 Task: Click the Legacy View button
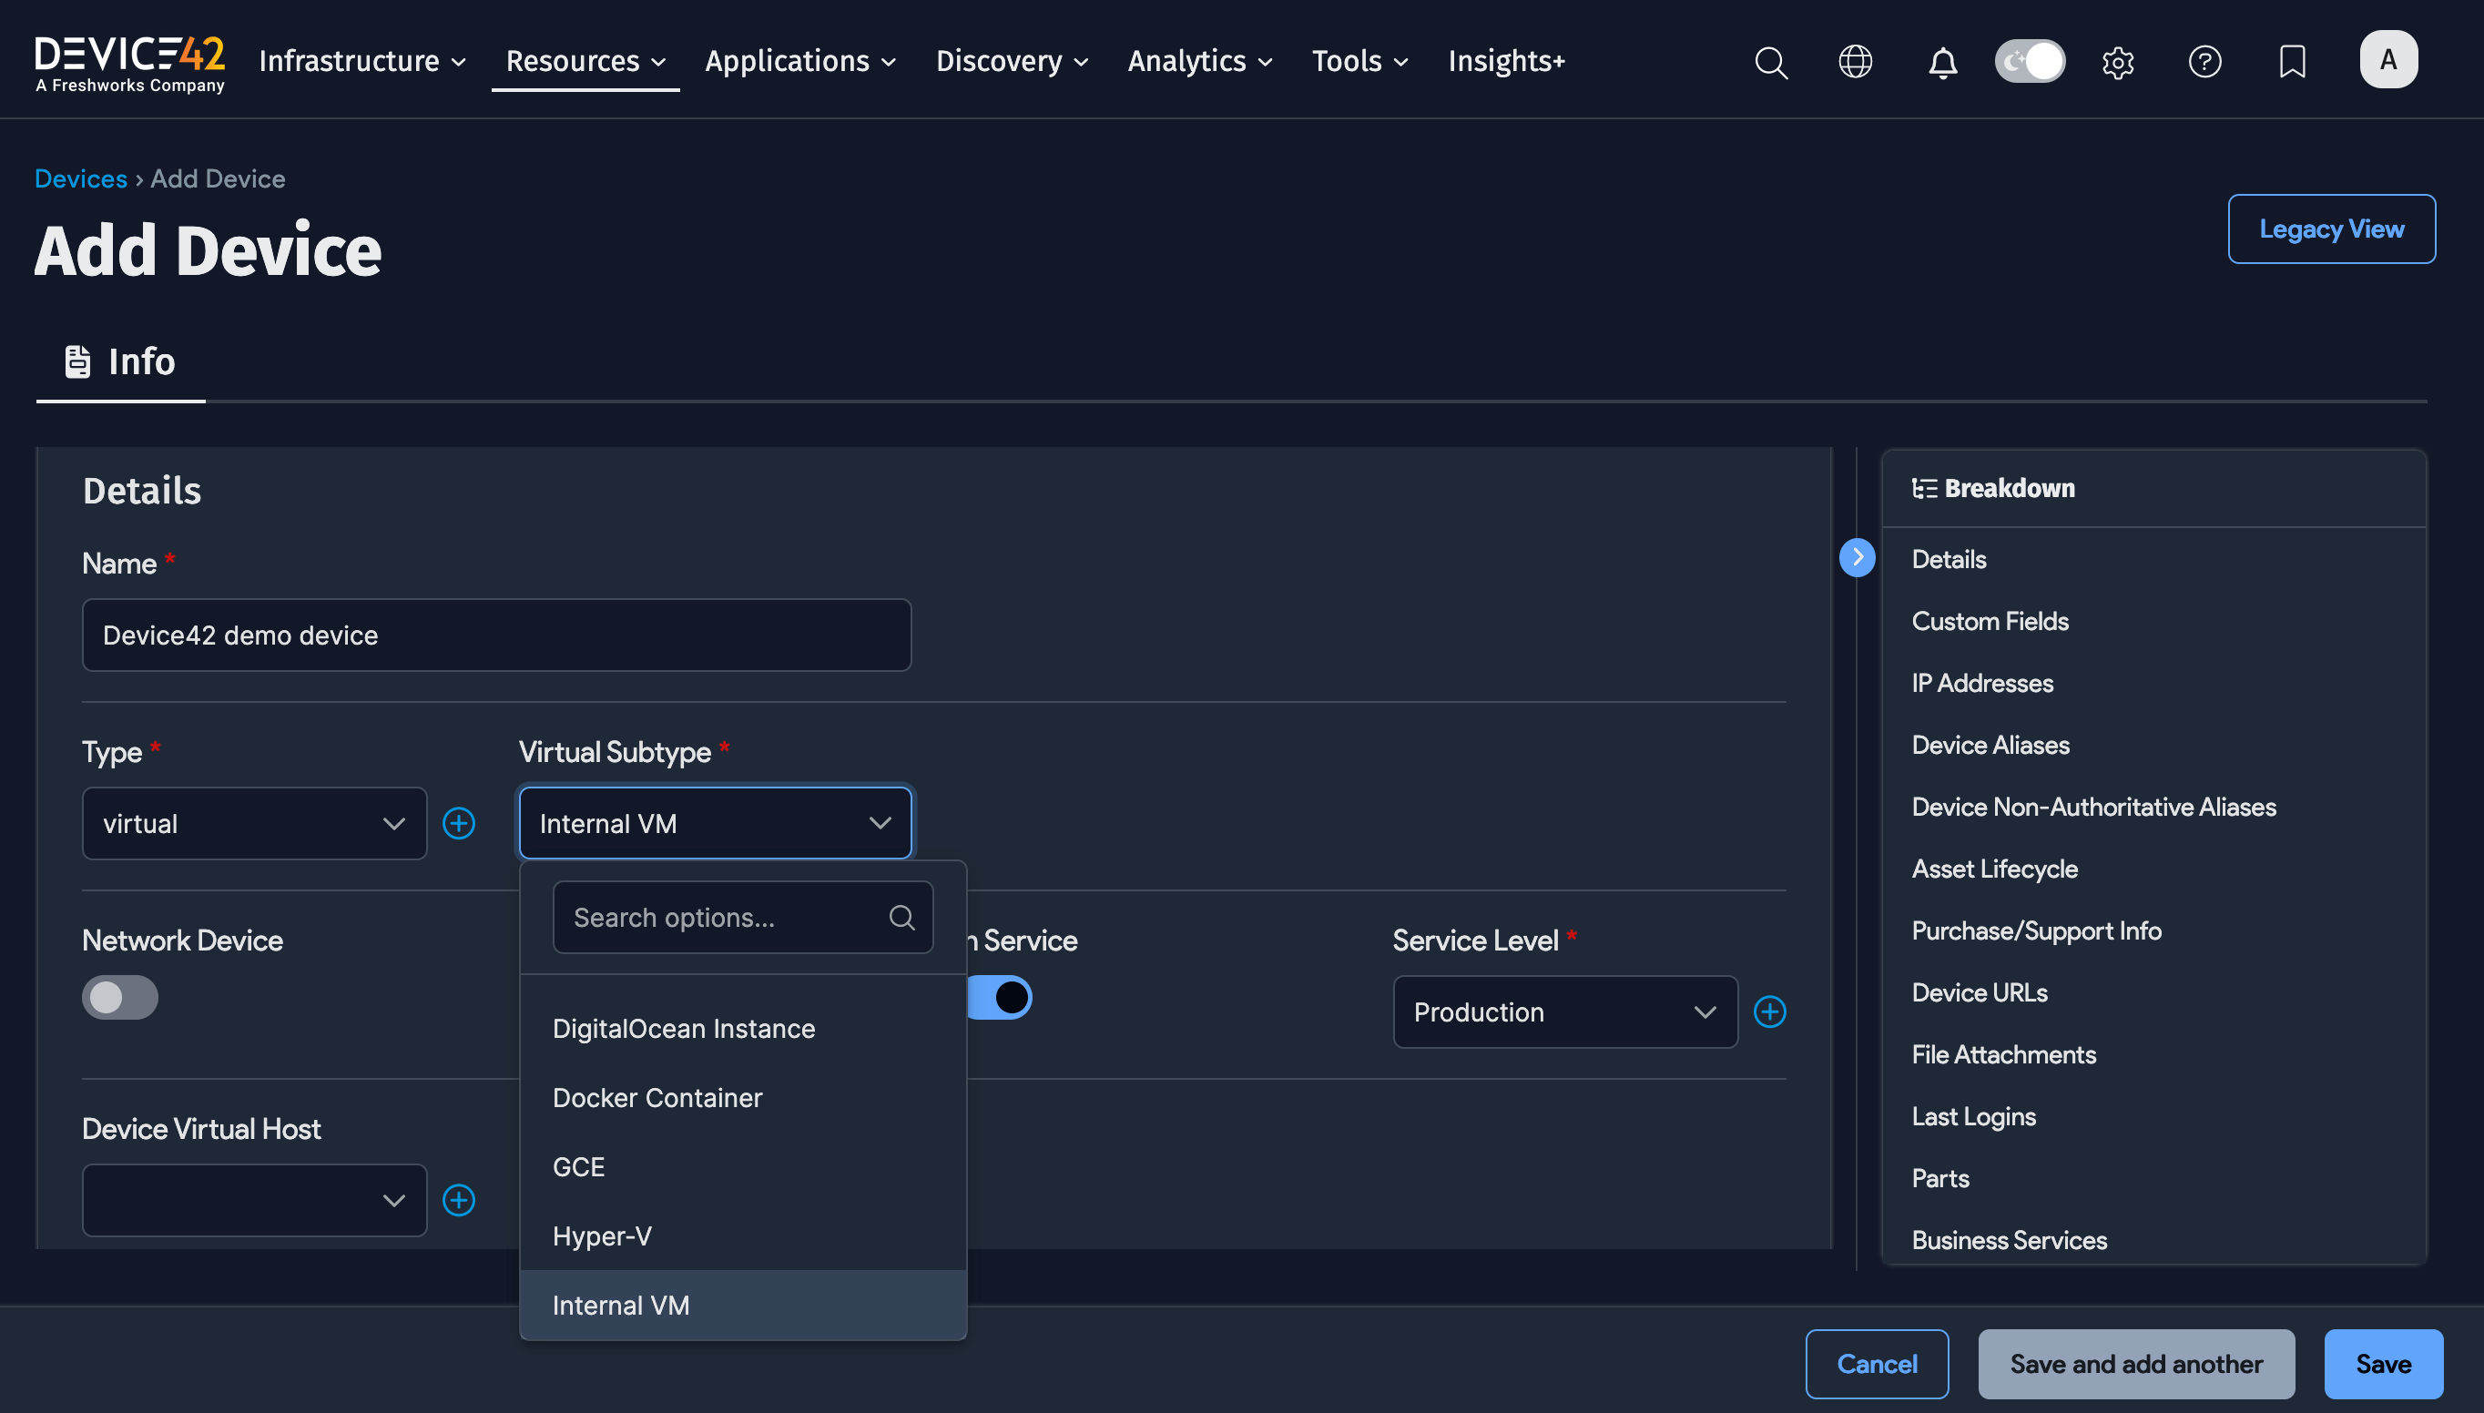(x=2331, y=229)
